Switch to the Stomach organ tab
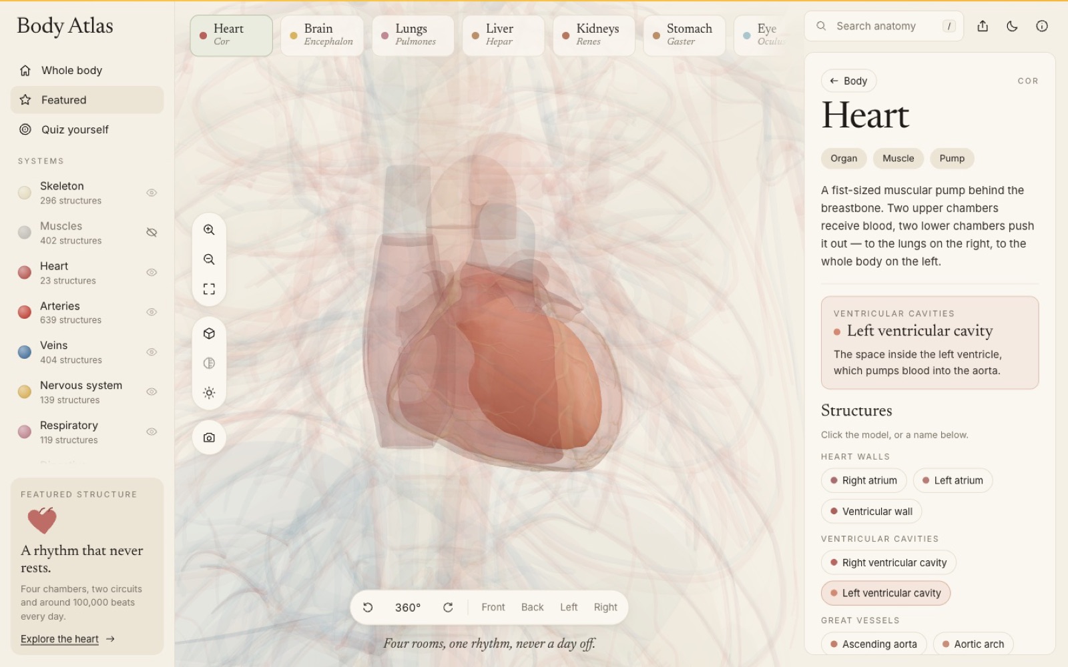Screen dimensions: 1068x667 coord(684,35)
